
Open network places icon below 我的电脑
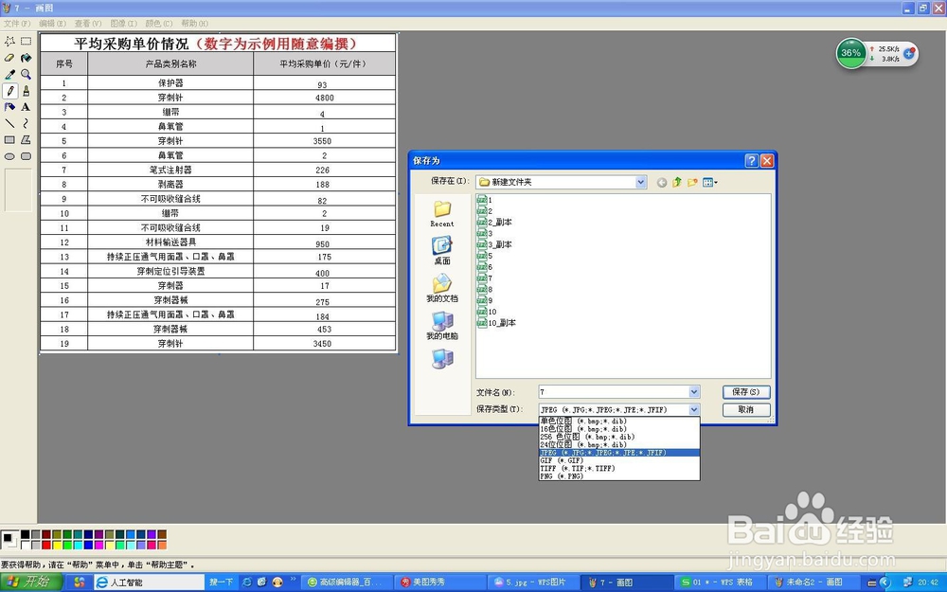click(442, 359)
